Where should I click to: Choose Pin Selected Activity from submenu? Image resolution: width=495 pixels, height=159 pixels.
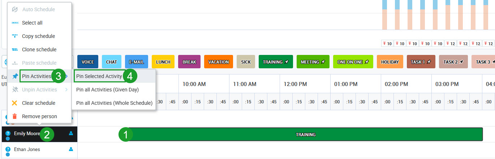[99, 76]
